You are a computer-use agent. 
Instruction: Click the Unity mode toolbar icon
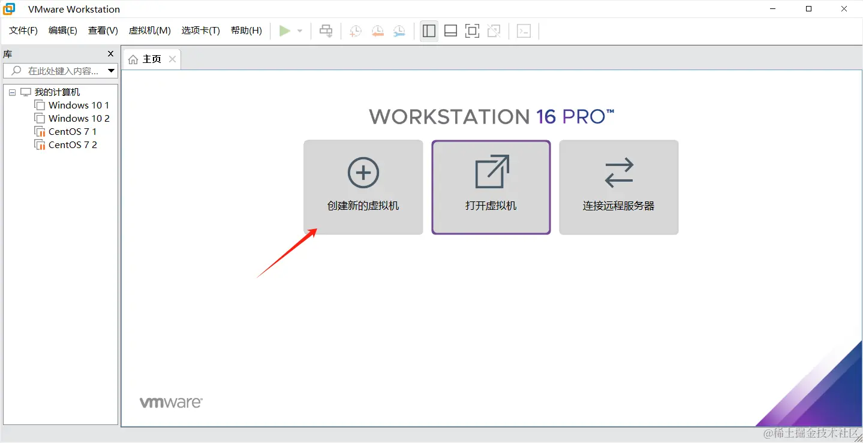(494, 31)
